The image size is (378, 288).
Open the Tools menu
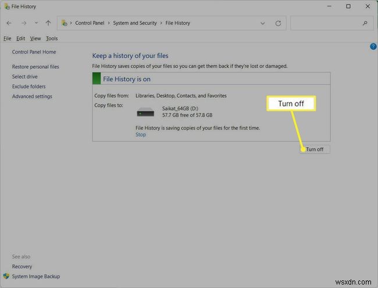[52, 38]
